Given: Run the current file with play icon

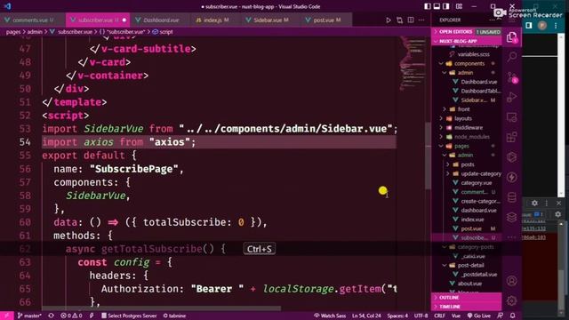Looking at the screenshot, I should tap(389, 20).
